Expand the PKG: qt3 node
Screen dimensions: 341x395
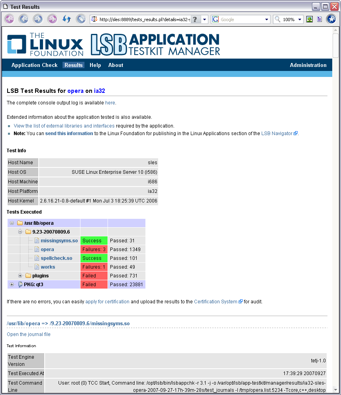click(12, 285)
